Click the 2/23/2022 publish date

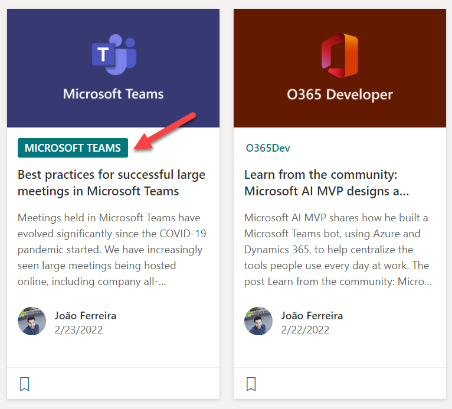tap(78, 329)
